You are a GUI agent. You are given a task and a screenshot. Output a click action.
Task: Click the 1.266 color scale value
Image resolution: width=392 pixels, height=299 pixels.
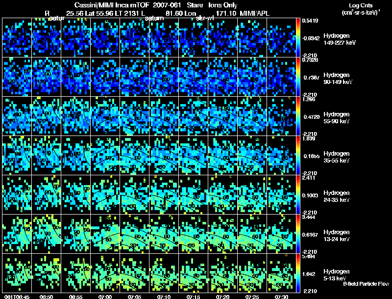click(x=309, y=99)
